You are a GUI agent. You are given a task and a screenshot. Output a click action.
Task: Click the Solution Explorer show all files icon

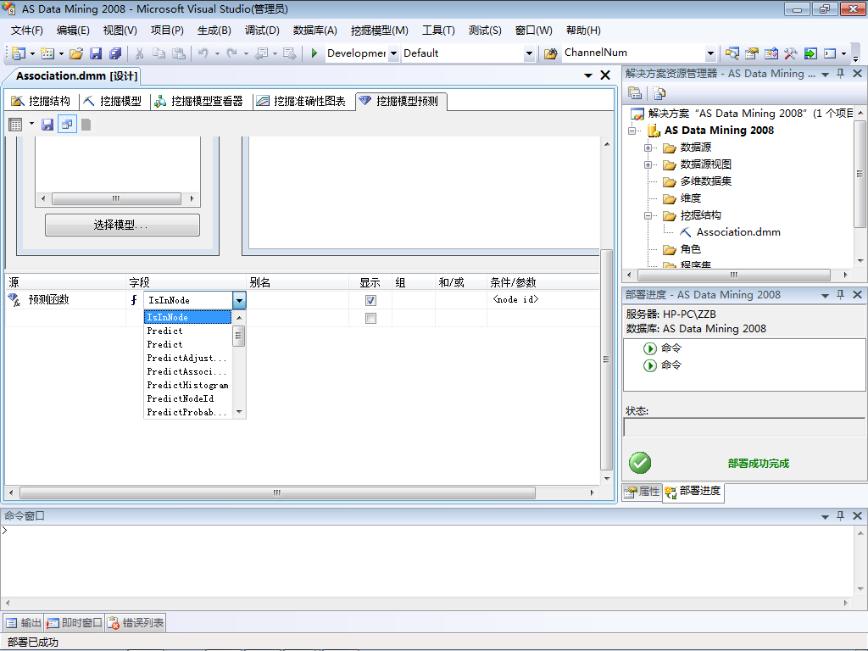coord(659,93)
